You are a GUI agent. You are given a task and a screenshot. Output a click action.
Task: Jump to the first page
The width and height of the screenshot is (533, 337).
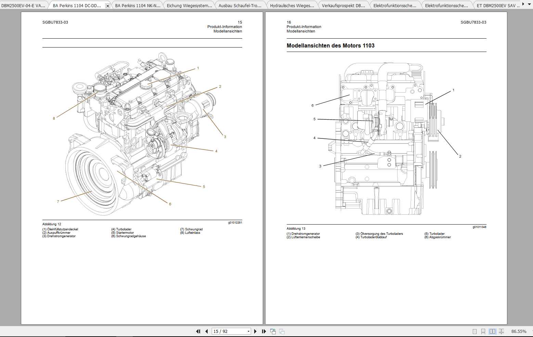click(x=198, y=331)
